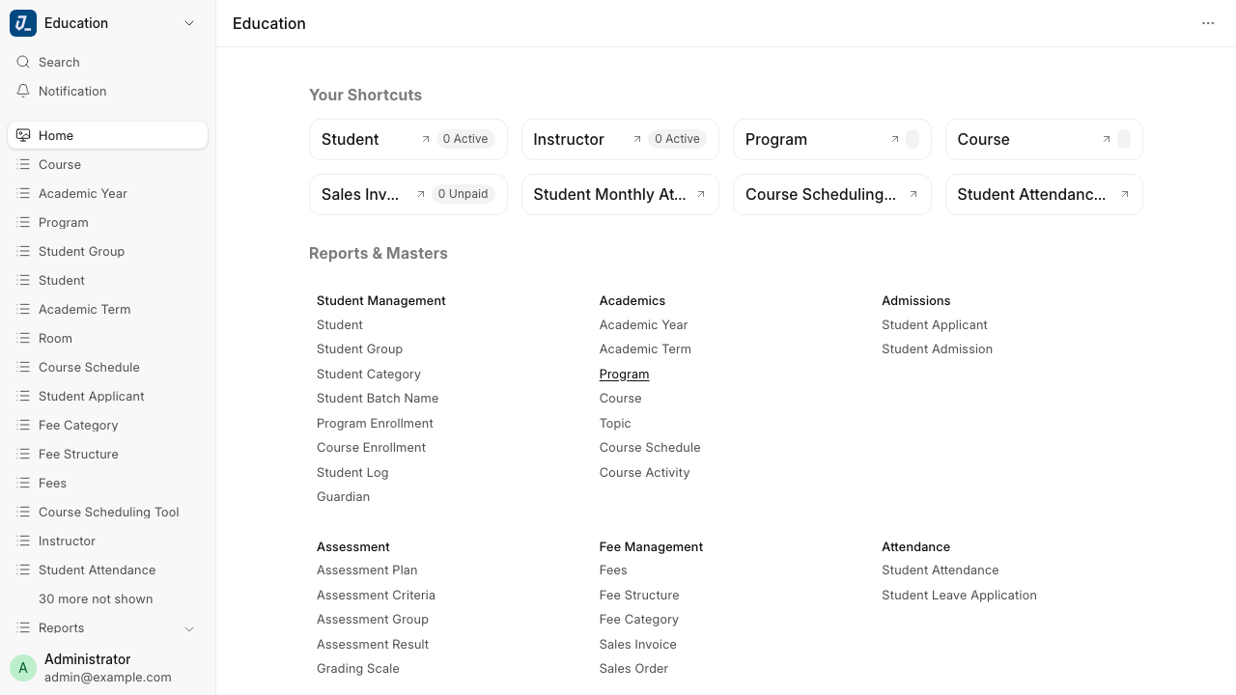Click the list icon beside Fee Category
This screenshot has width=1236, height=695.
[23, 425]
